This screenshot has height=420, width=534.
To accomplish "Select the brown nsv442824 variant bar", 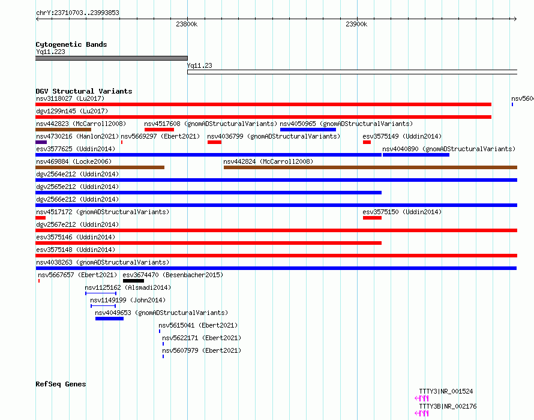I will coord(371,167).
